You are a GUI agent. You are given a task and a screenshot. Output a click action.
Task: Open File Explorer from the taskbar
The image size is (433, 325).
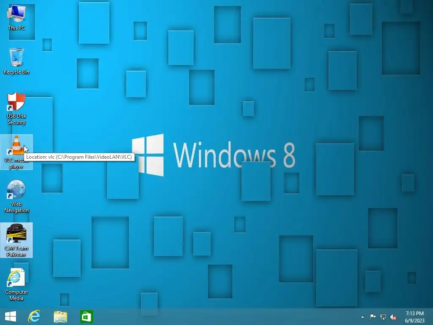(x=60, y=317)
